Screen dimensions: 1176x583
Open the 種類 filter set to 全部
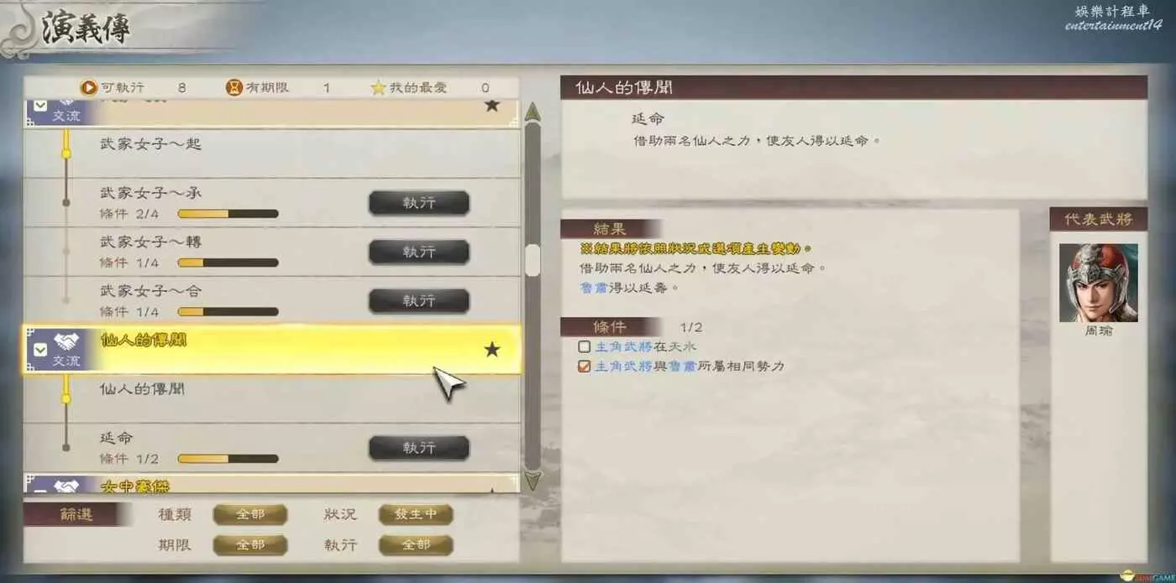pos(250,514)
